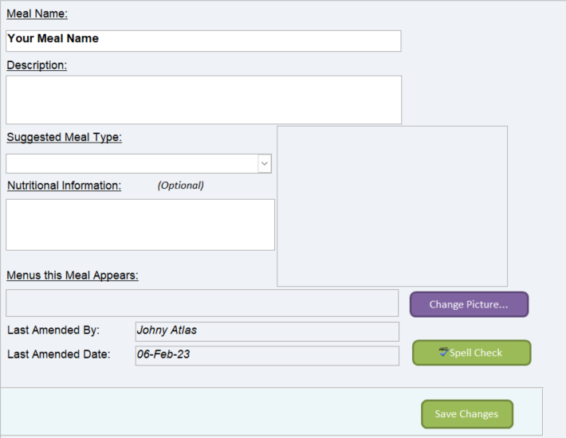Open the Suggested Meal Type dropdown arrow
Screen dimensions: 566x438
tap(265, 164)
